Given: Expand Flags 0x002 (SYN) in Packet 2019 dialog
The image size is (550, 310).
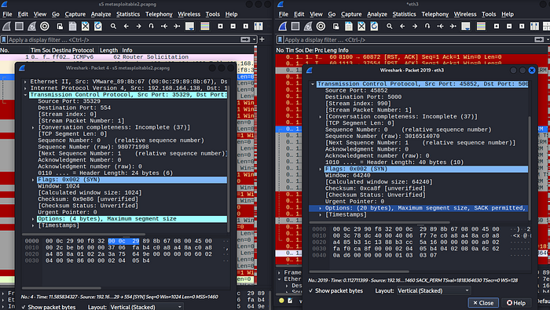Looking at the screenshot, I should point(321,169).
